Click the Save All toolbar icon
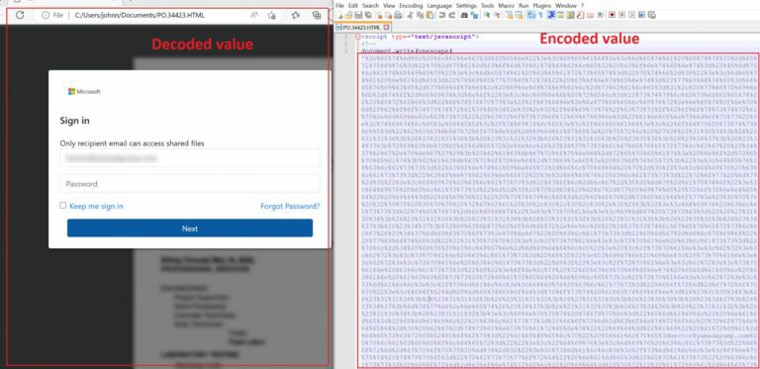The height and width of the screenshot is (369, 760). click(x=368, y=16)
